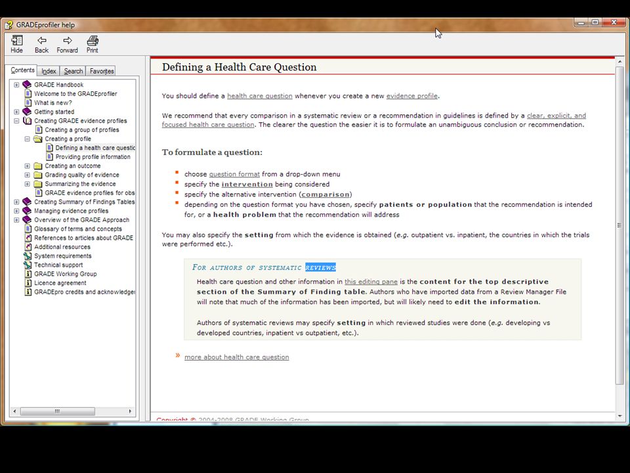Click the GRADE Working Group info icon

pos(28,274)
